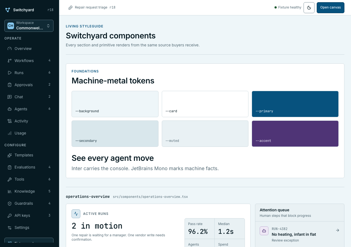Click the Workflows branch icon

10,61
